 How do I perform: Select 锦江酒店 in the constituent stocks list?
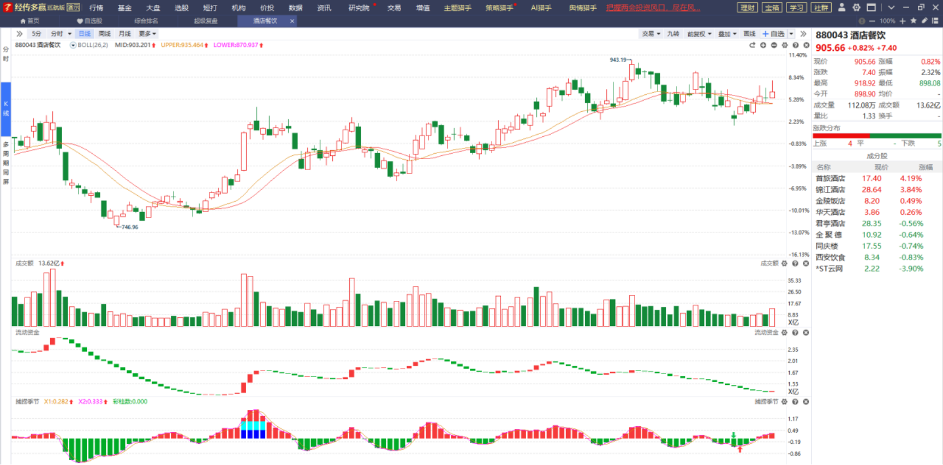830,190
